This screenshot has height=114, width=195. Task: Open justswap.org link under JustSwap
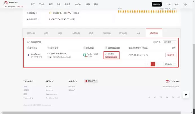(x=36, y=57)
